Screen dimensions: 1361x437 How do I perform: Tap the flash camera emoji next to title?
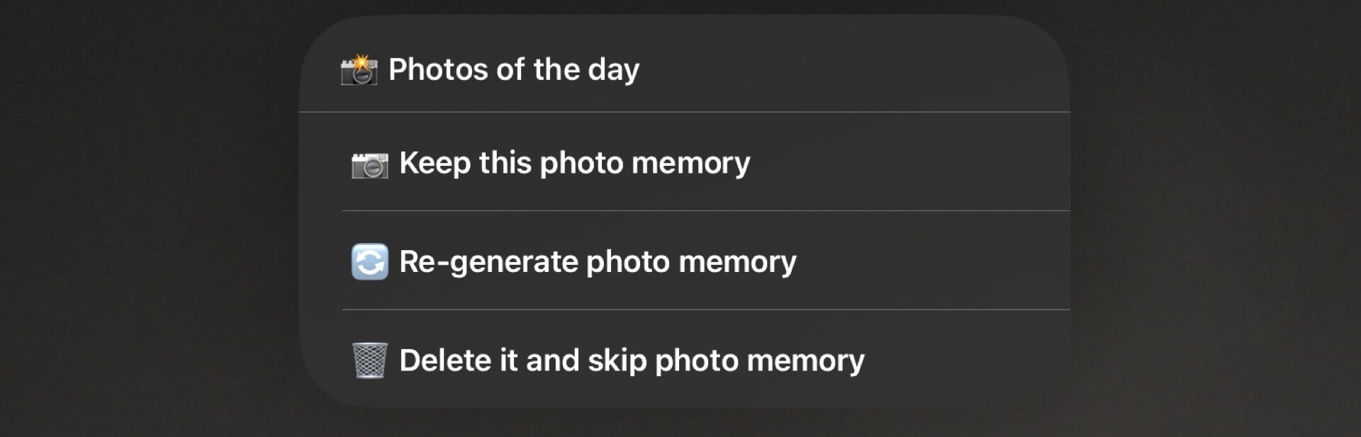359,70
